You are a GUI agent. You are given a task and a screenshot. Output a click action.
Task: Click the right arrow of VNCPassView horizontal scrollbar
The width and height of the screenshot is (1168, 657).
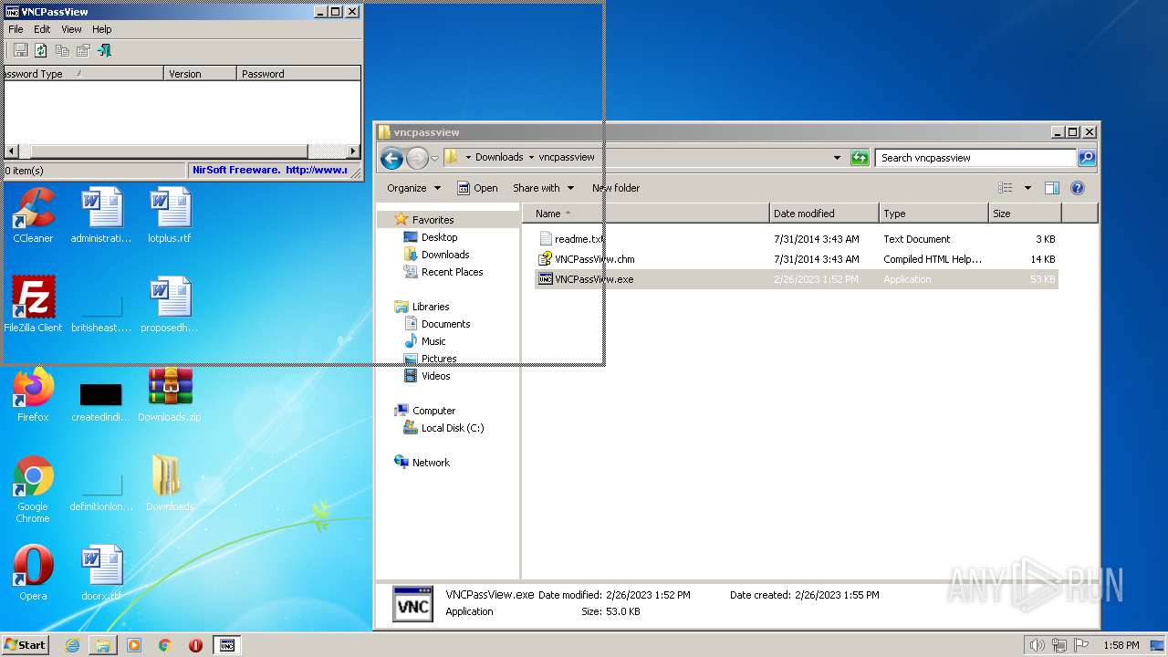tap(353, 151)
